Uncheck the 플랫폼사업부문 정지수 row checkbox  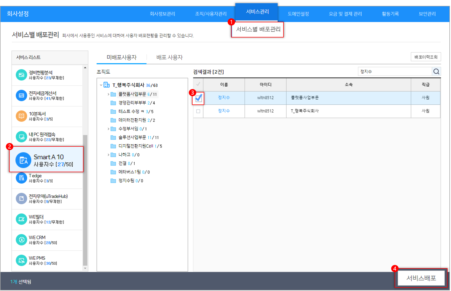click(198, 98)
